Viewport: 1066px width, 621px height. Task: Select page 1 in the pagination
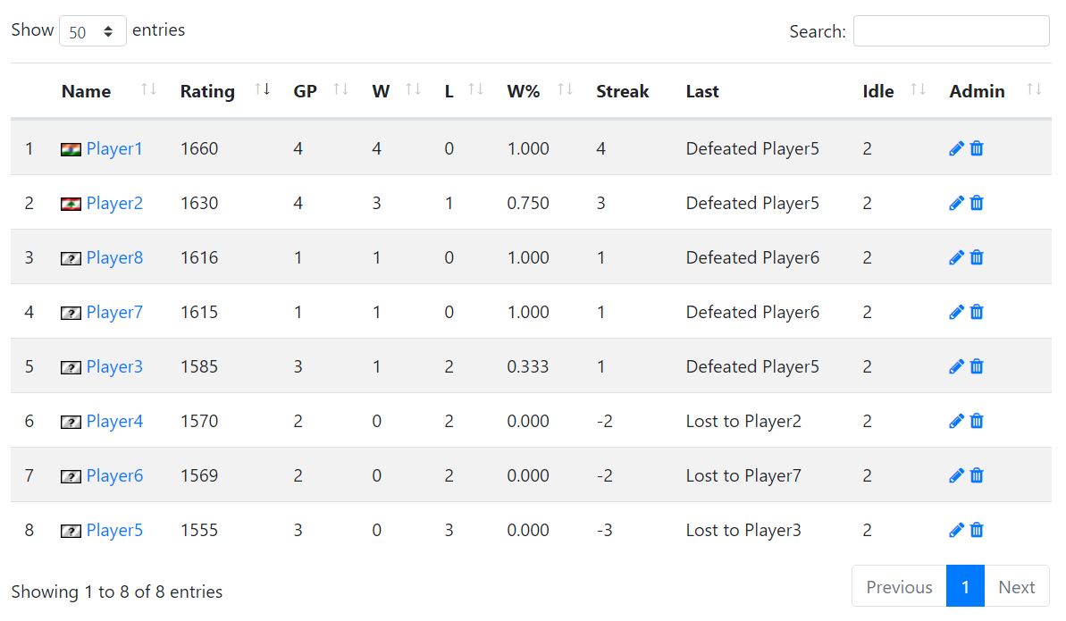965,586
